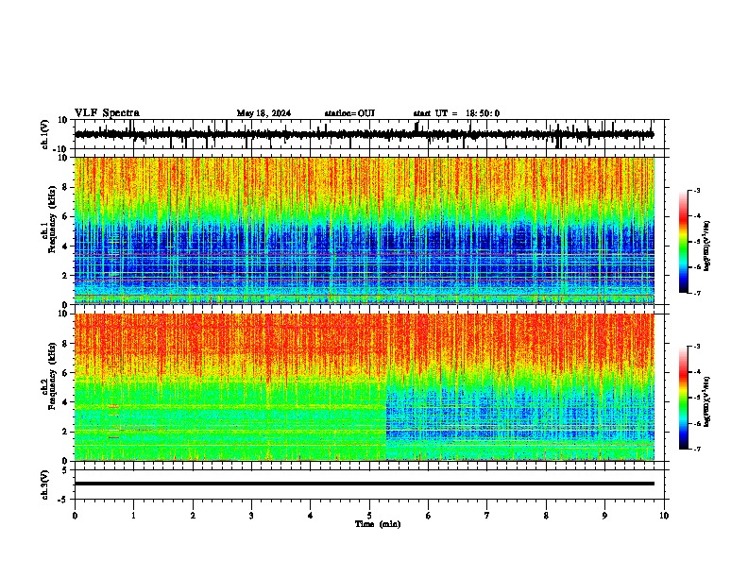Click time axis tick label "0"

[75, 516]
